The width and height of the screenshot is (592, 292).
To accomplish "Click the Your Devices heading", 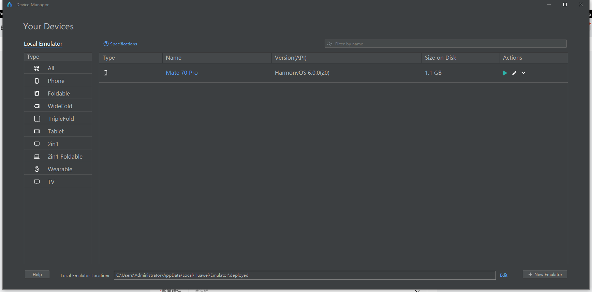I will click(48, 26).
